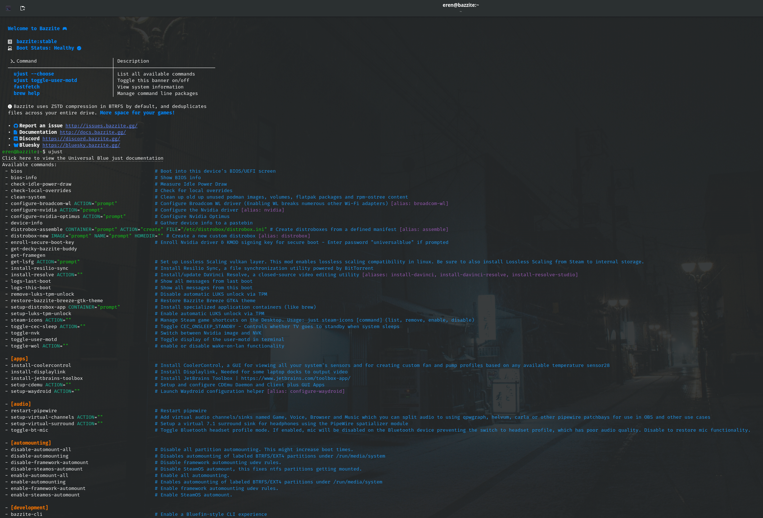Click the eren@bazzite window title

460,5
